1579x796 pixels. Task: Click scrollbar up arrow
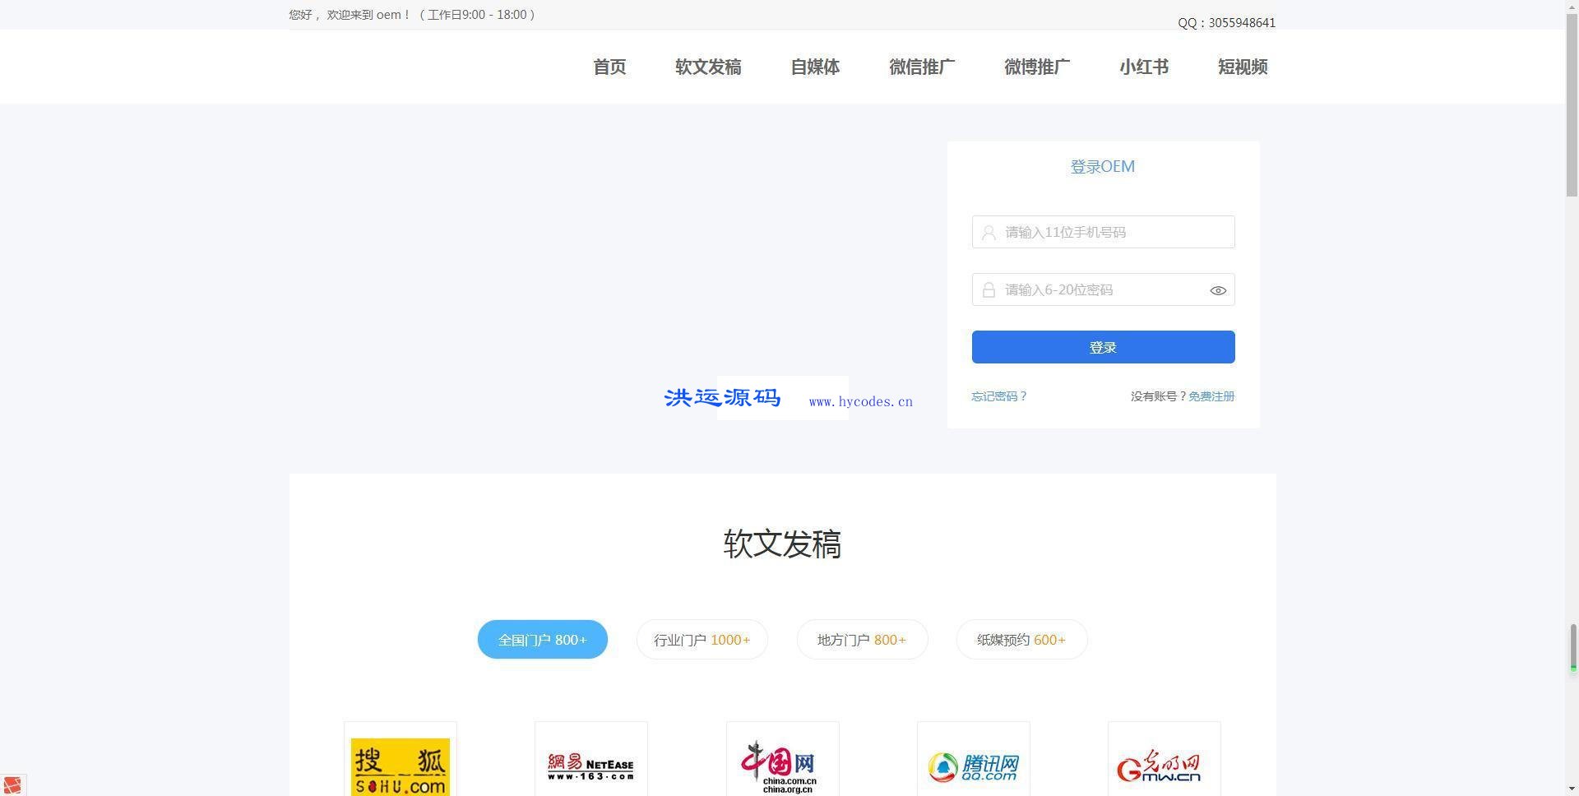coord(1572,7)
